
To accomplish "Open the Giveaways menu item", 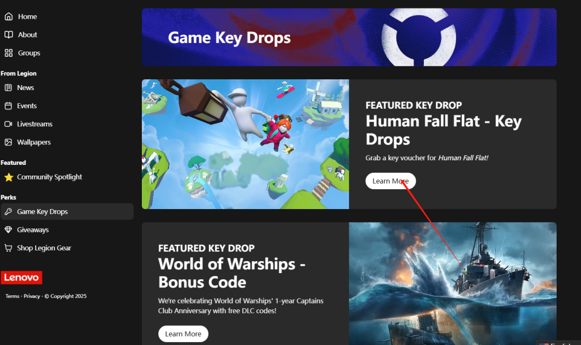I will pos(67,229).
